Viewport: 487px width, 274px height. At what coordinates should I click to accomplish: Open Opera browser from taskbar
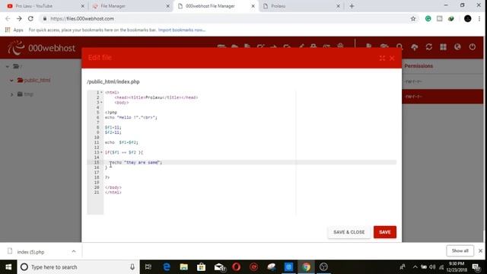point(237,267)
